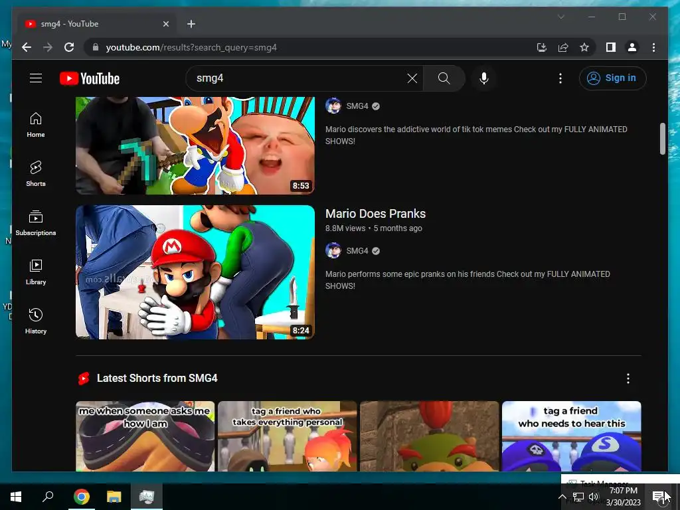Click the browser forward arrow
Screen dimensions: 680x510
pos(48,47)
